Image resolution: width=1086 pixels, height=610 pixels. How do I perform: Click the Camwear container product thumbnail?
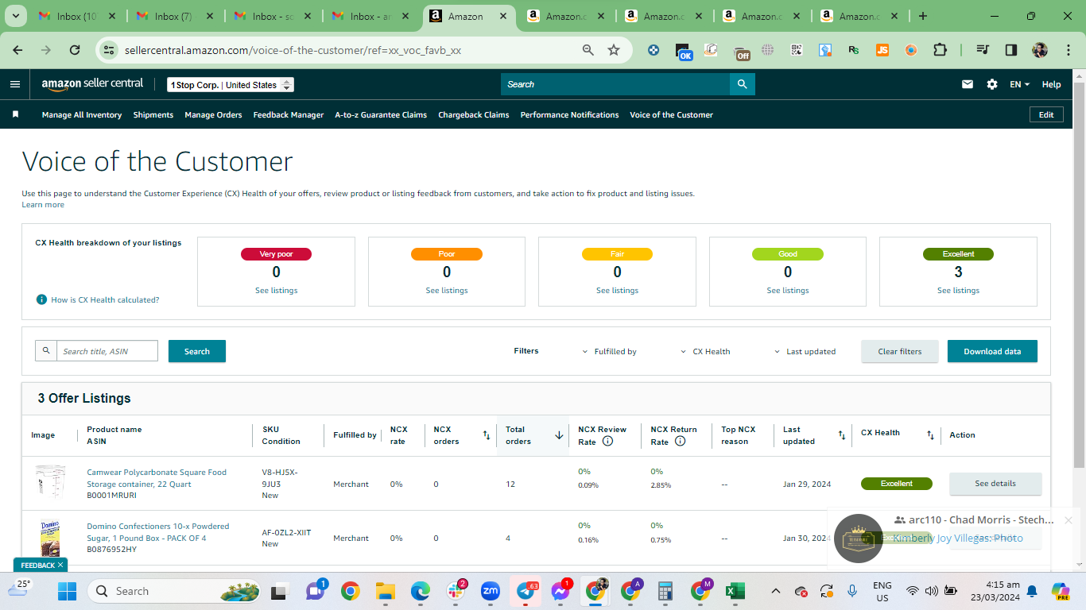tap(49, 482)
